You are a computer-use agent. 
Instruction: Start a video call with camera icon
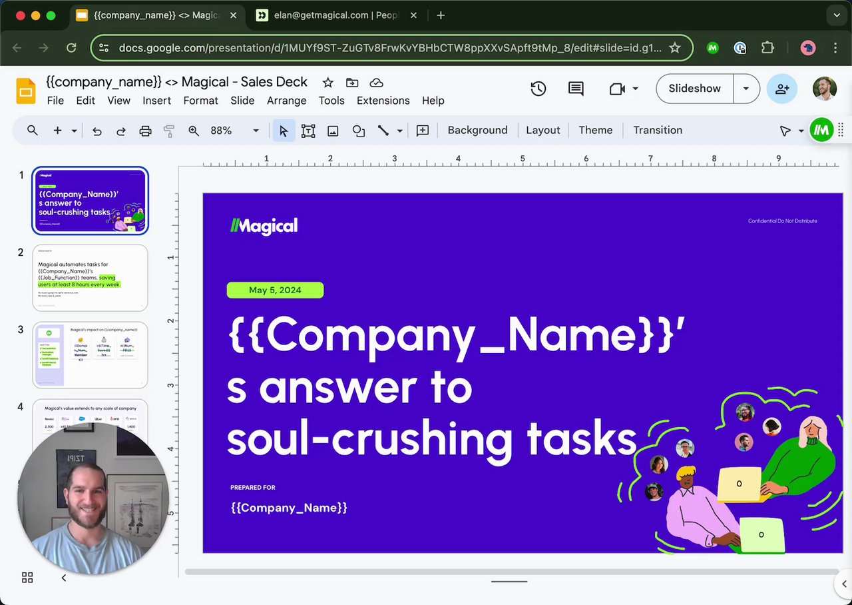[617, 89]
